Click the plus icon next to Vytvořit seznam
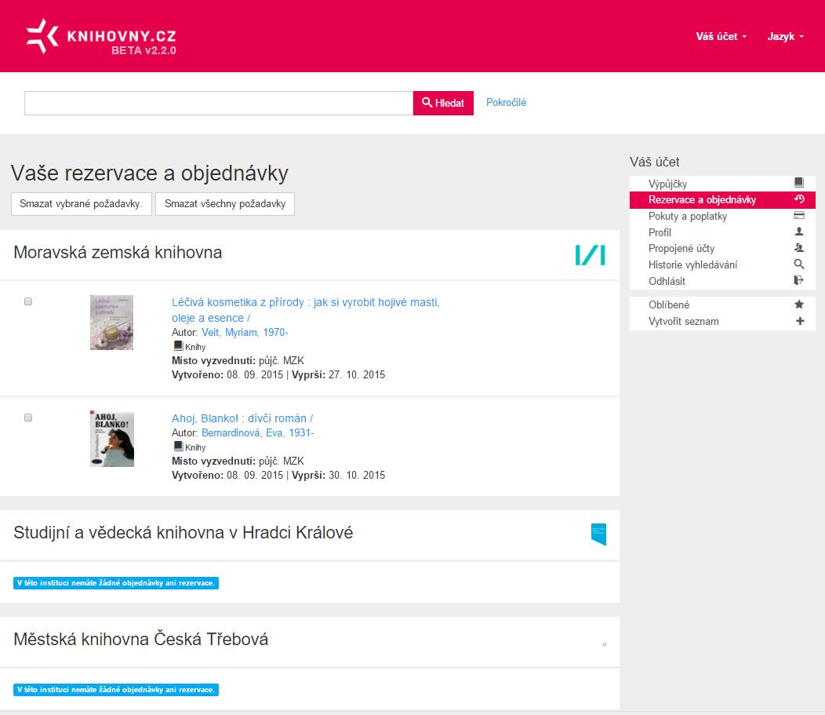 pos(799,321)
